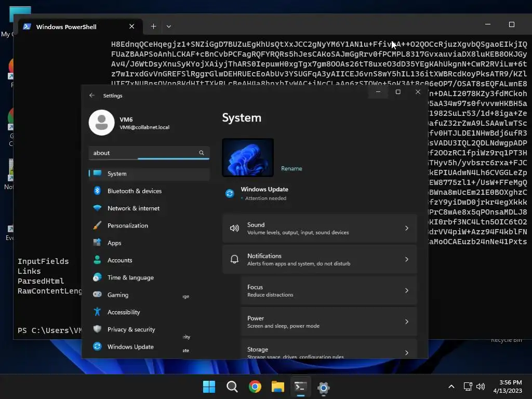Click the Gaming label in sidebar
This screenshot has height=399, width=532.
click(118, 295)
